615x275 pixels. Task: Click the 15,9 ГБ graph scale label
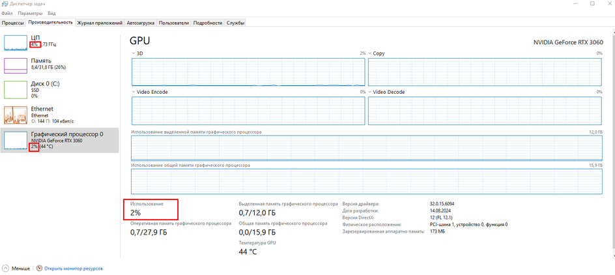click(595, 166)
